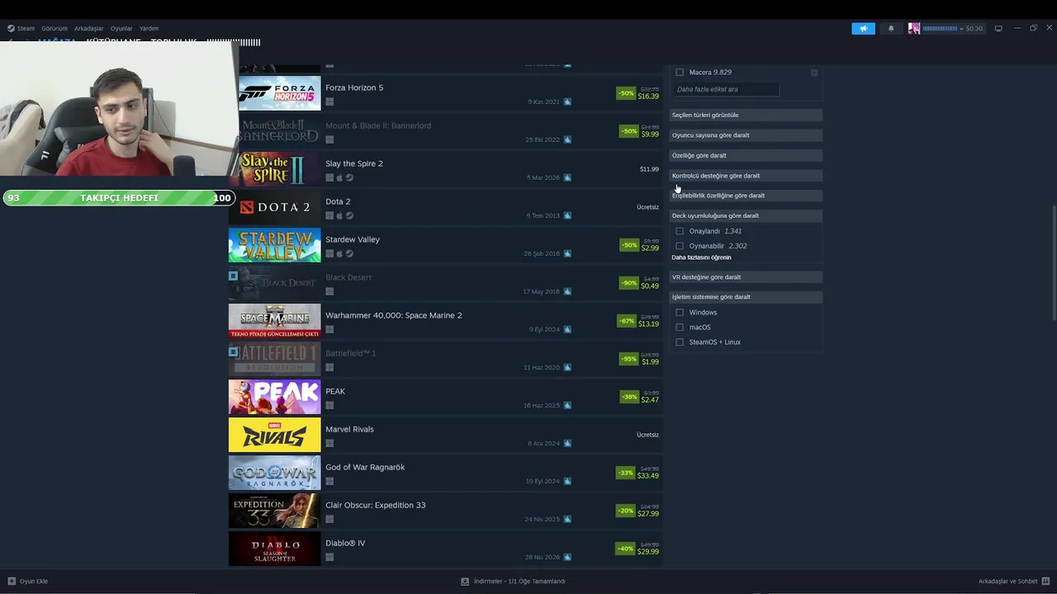Click the Windows icon under Stardew Valley
This screenshot has width=1057, height=594.
329,253
